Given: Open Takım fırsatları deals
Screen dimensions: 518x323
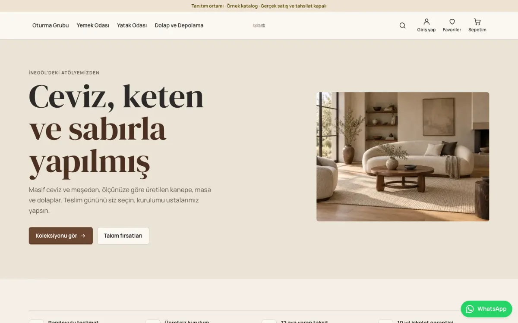Looking at the screenshot, I should [123, 236].
